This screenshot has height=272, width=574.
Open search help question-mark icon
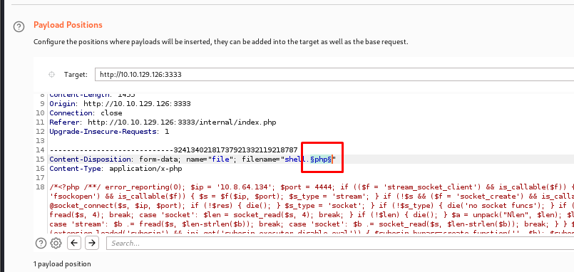pos(41,243)
